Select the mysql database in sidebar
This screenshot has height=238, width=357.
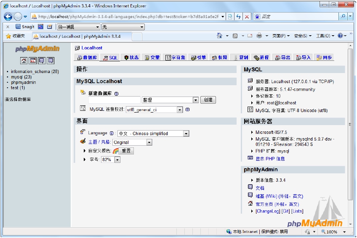coord(21,77)
